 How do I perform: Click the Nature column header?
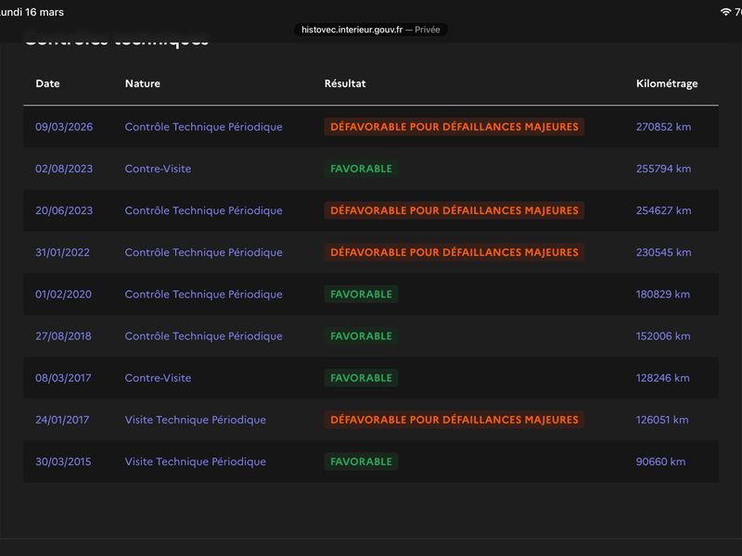(143, 83)
